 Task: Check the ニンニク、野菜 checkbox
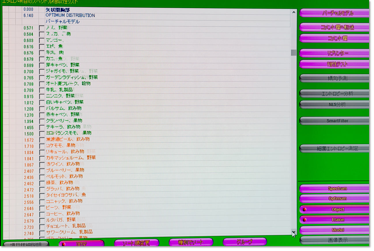(42, 96)
